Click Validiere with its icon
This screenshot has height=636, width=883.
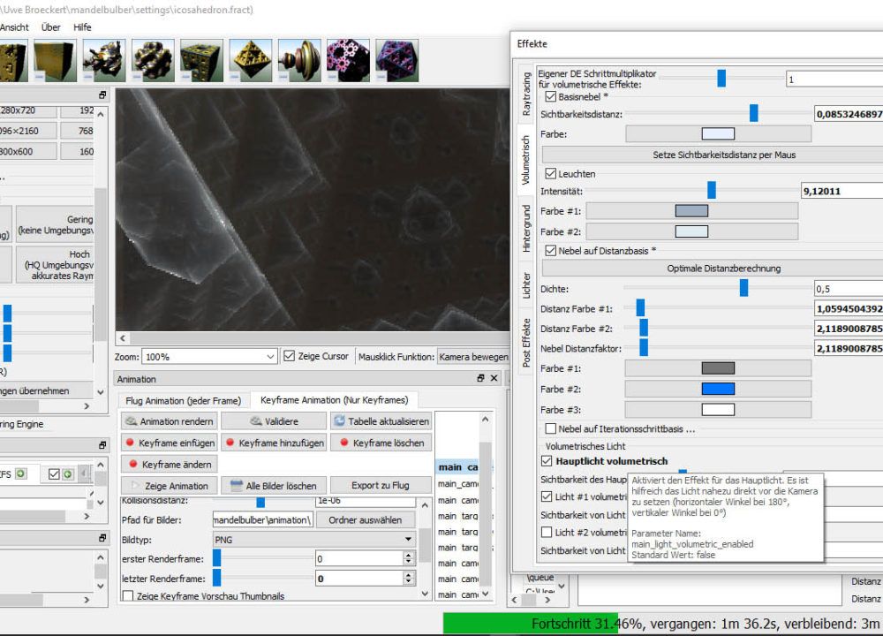point(274,421)
